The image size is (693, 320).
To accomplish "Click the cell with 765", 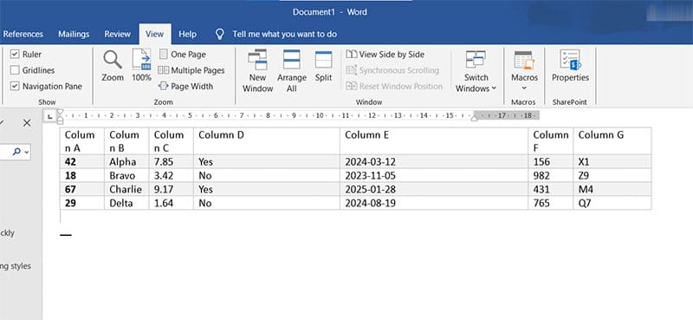I will pos(551,203).
